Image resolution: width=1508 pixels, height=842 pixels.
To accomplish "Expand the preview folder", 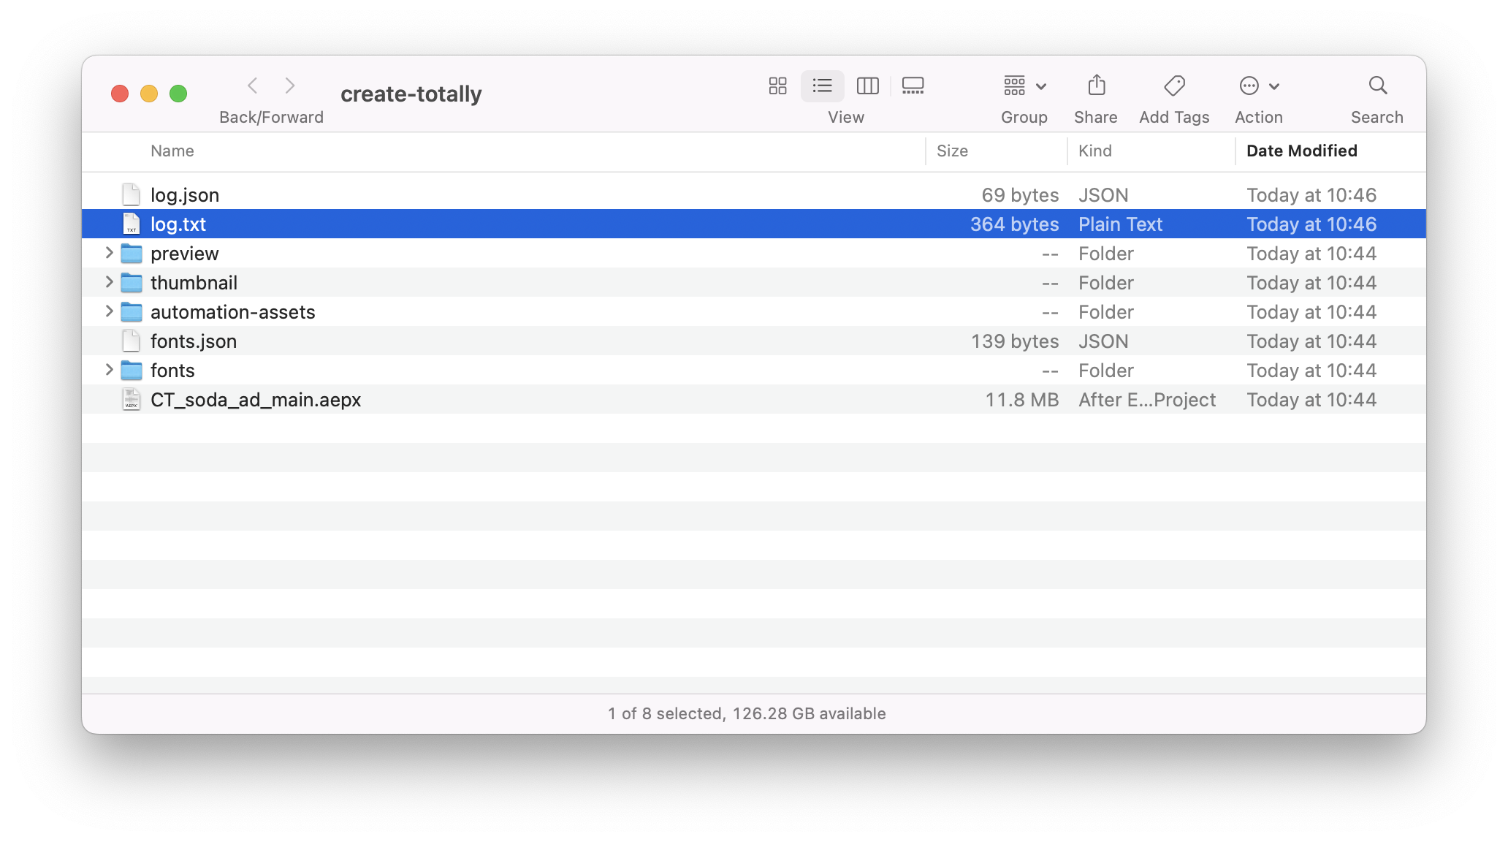I will click(109, 253).
